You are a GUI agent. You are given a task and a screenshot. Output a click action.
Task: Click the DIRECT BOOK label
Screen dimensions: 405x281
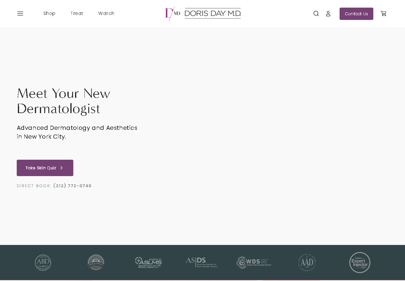click(34, 186)
